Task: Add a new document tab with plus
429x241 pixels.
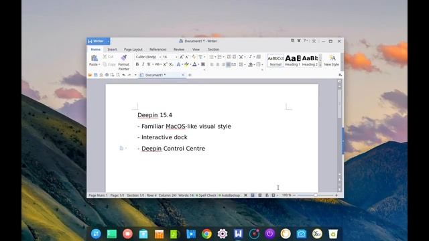Action: [190, 75]
